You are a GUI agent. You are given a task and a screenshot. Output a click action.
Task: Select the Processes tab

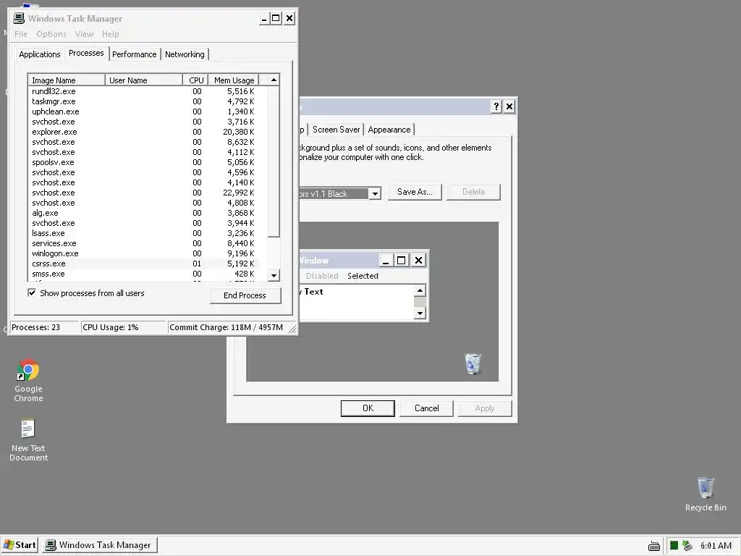(x=86, y=53)
